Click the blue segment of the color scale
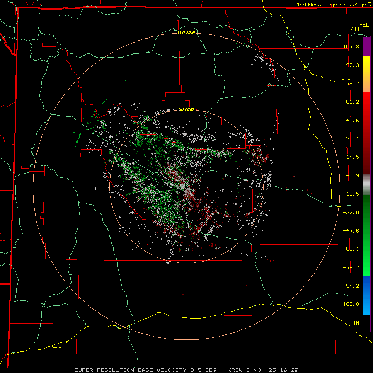The width and height of the screenshot is (373, 373). click(366, 295)
